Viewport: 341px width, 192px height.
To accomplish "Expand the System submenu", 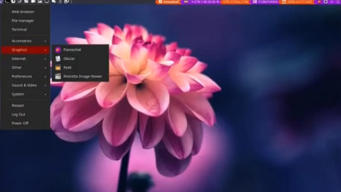I will tap(25, 94).
